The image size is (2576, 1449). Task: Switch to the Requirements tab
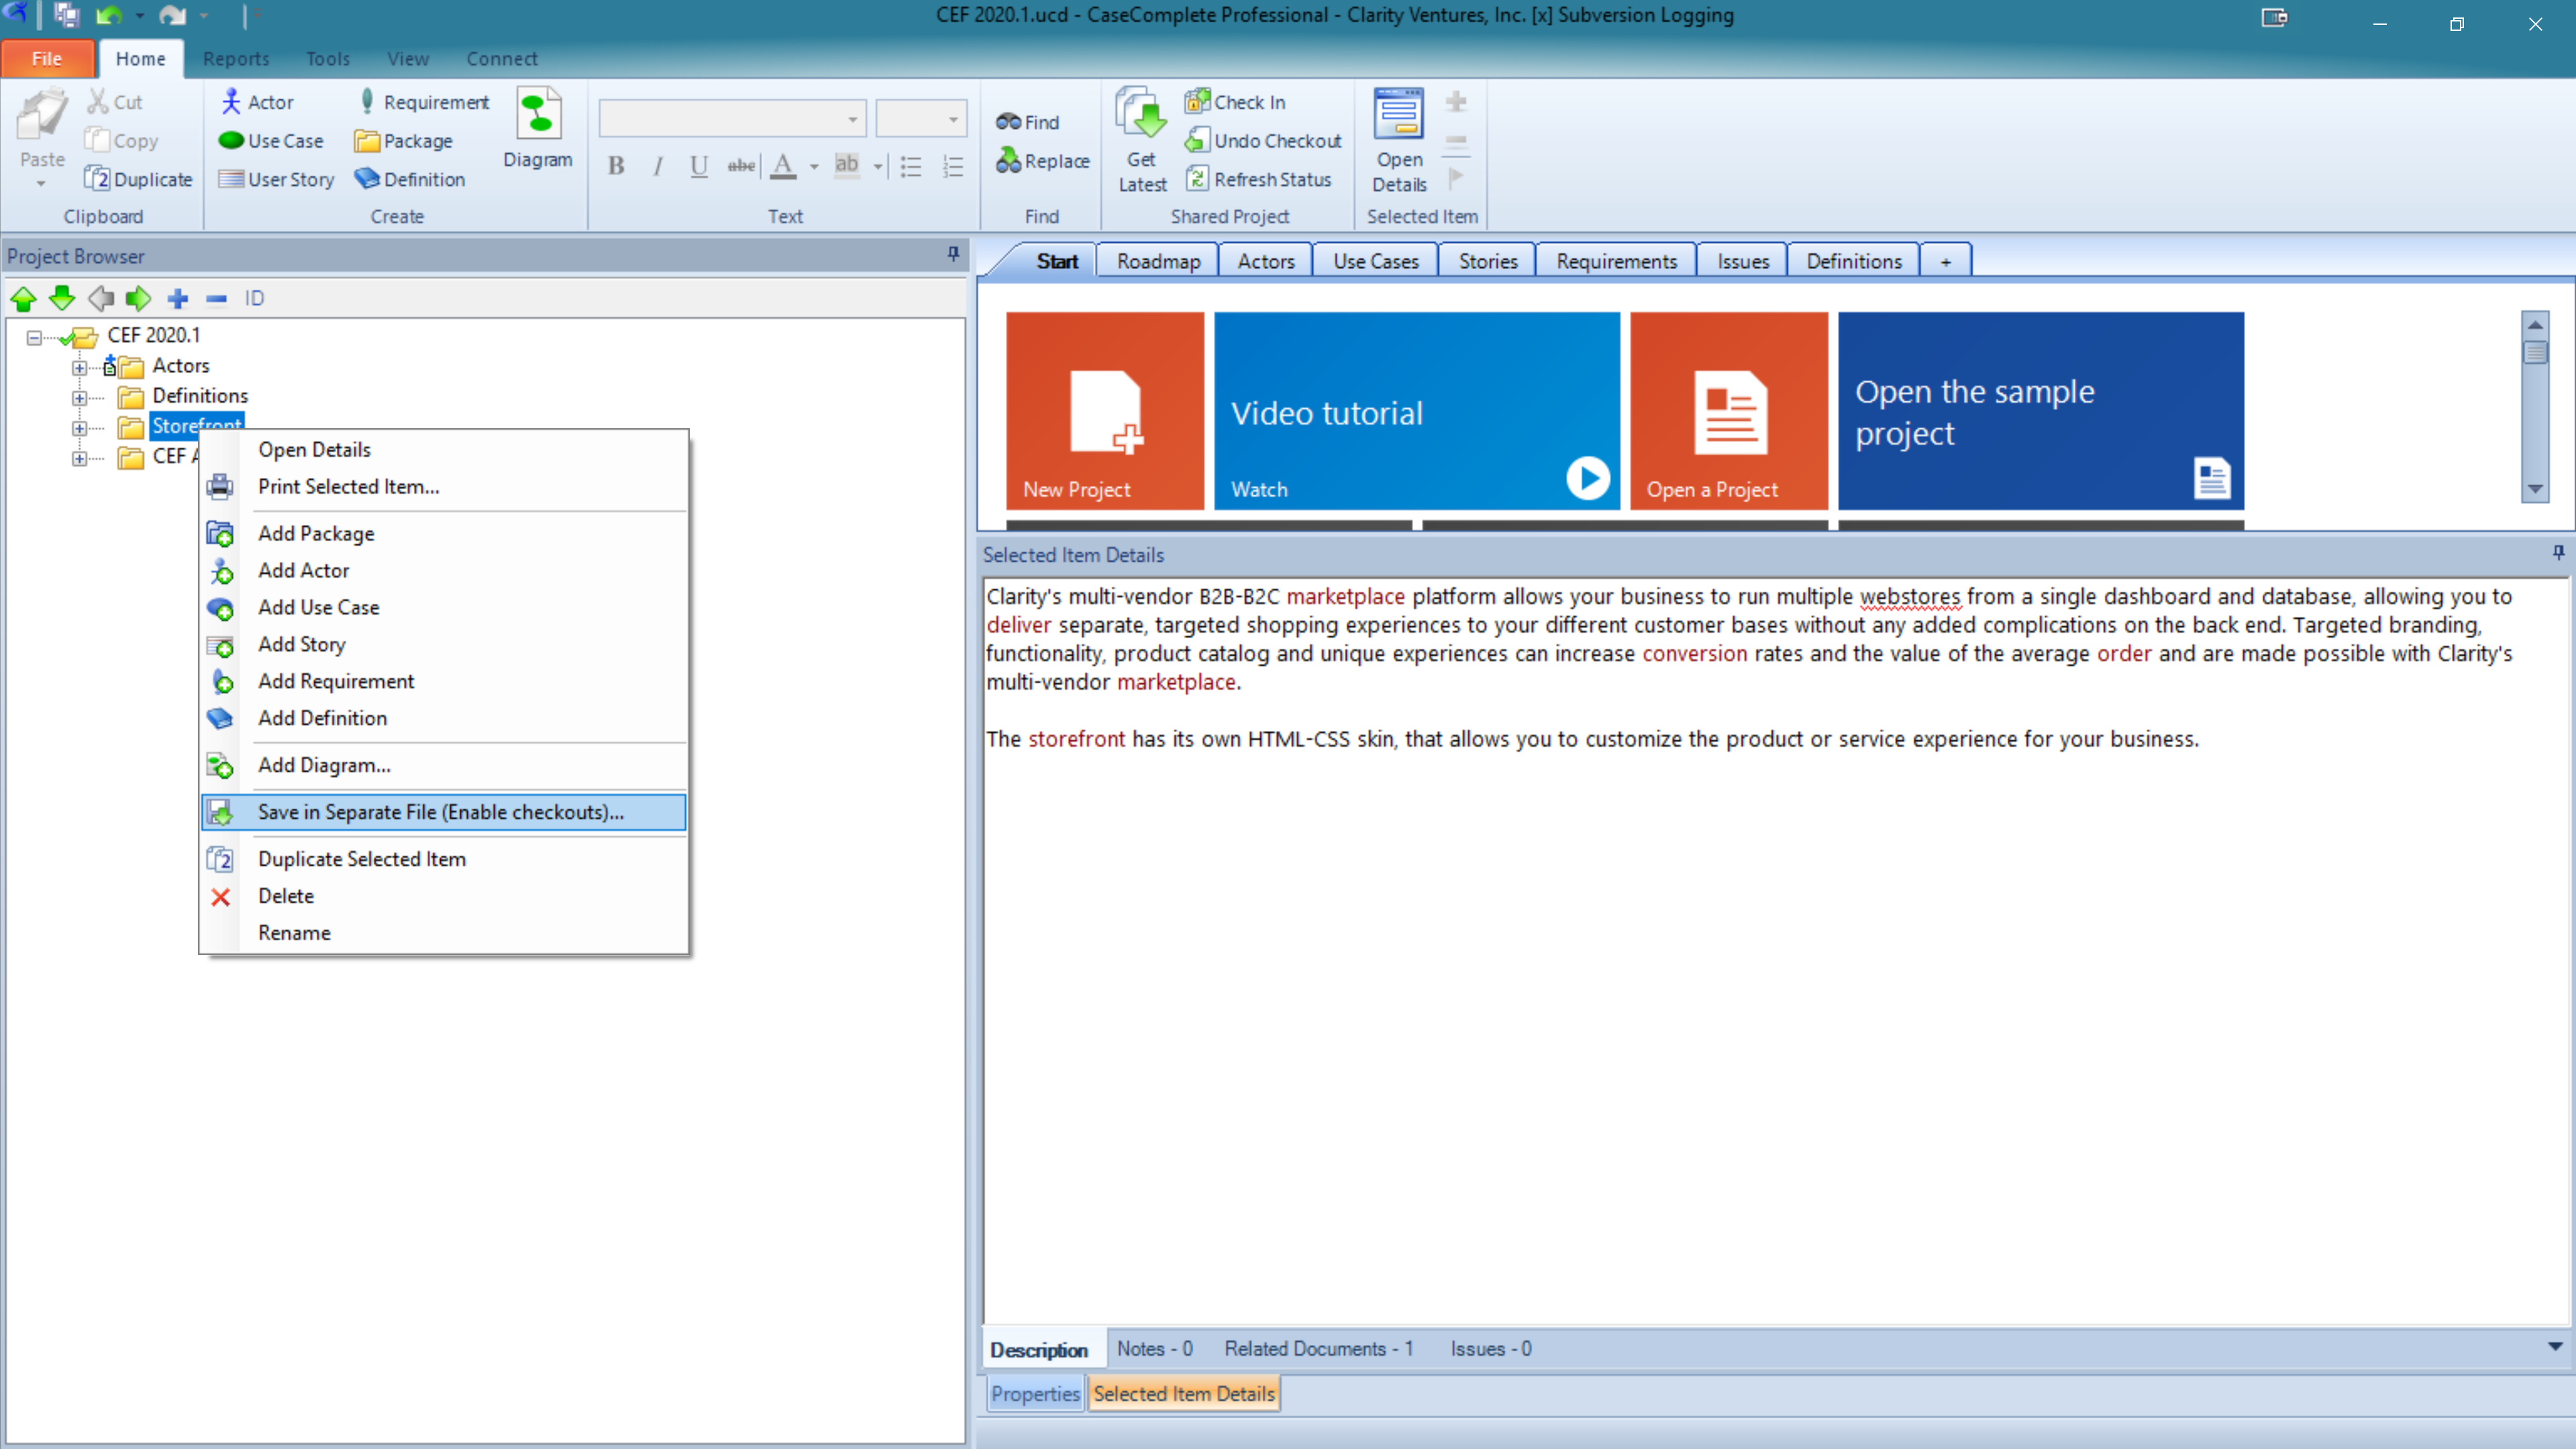coord(1616,261)
